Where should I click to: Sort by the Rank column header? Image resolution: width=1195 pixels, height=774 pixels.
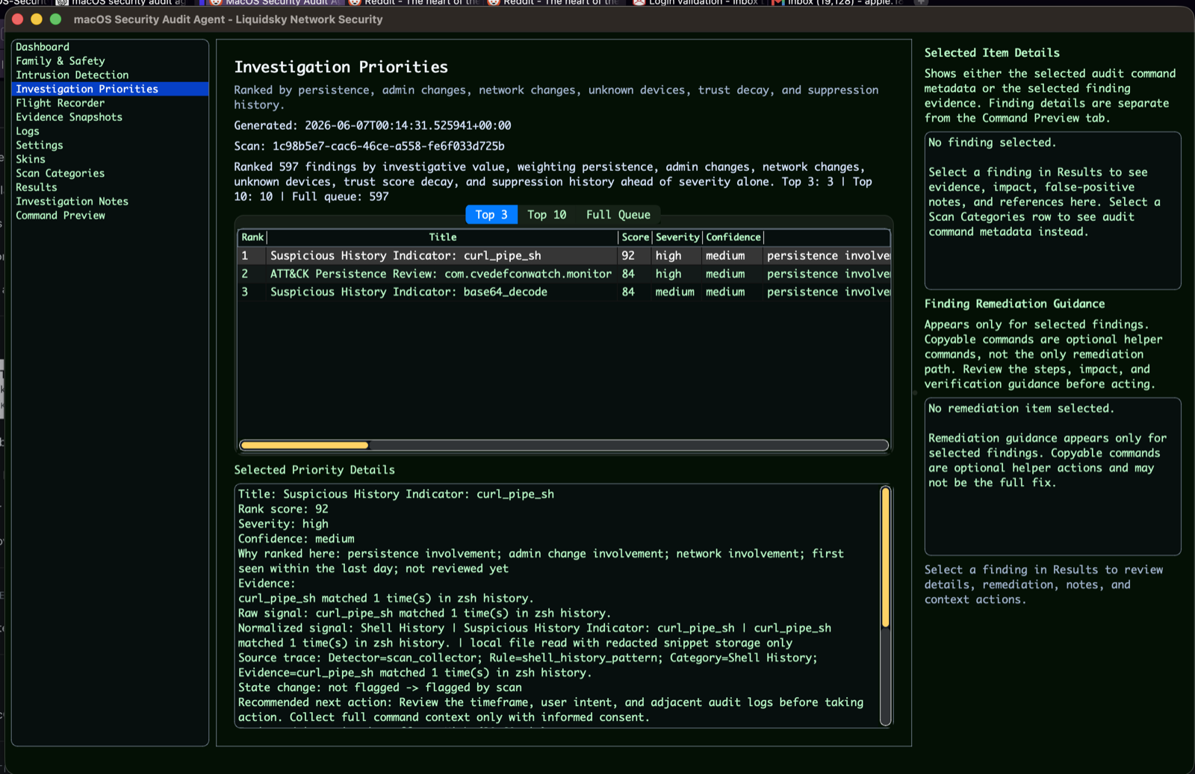tap(252, 237)
